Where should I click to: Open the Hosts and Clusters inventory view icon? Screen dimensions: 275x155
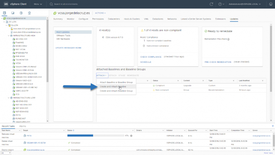point(4,13)
